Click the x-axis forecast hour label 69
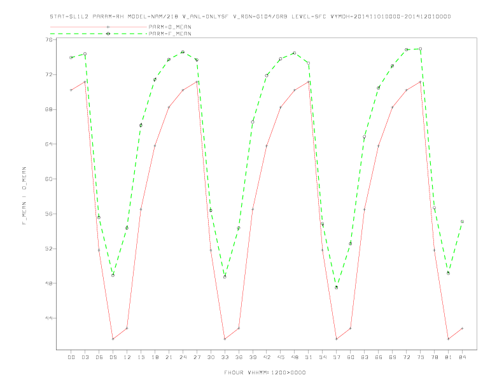504x389 pixels. tap(393, 357)
